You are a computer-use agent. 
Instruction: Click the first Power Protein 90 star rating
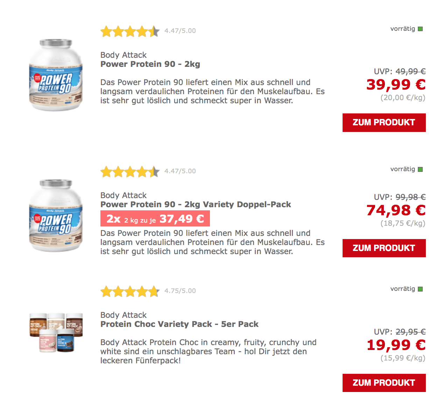click(130, 31)
